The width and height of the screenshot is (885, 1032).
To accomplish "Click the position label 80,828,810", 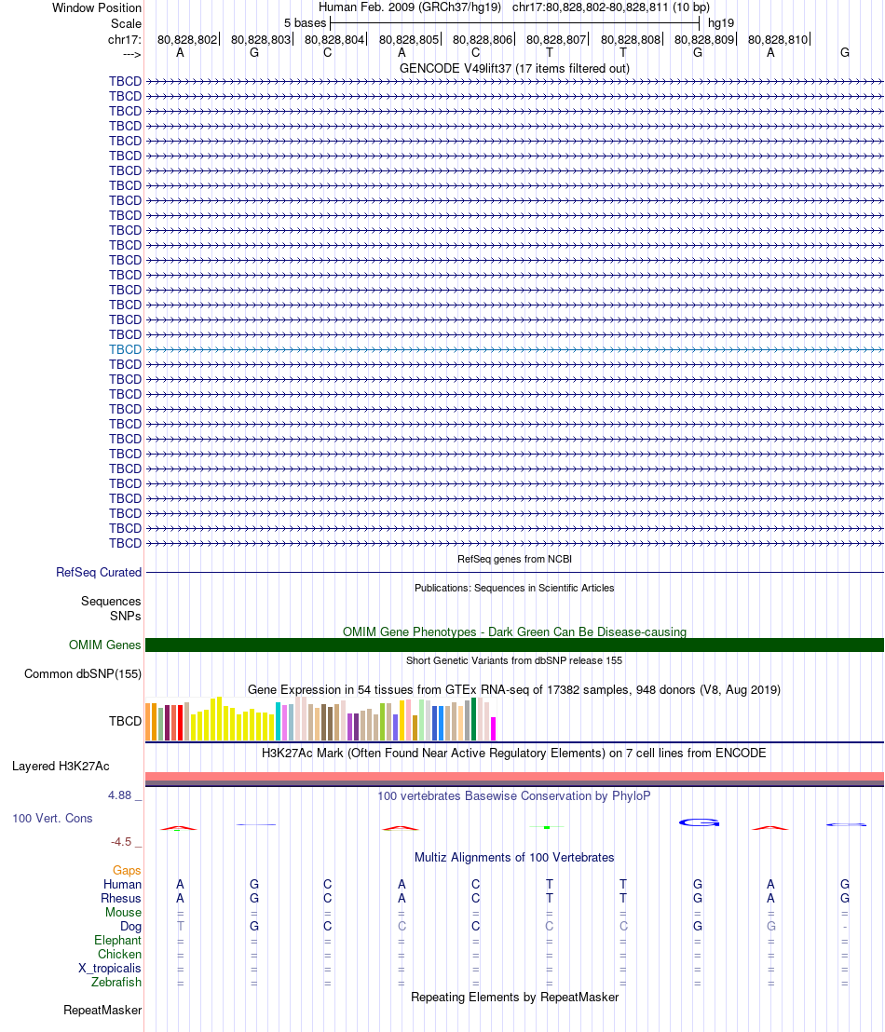I will click(x=778, y=39).
